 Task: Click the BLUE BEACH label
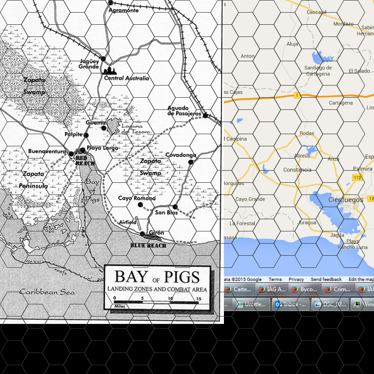tap(148, 246)
